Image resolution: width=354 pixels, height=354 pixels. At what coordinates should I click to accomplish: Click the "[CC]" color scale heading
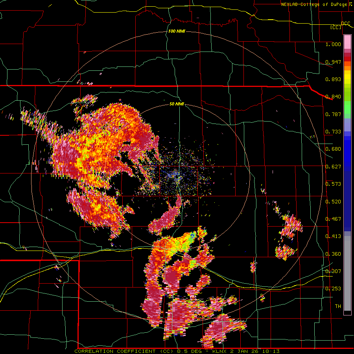pos(336,27)
